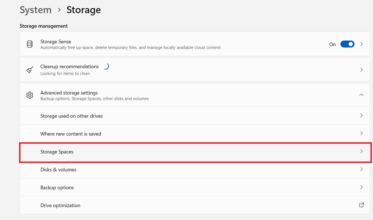
Task: Switch the On toggle for automatic cleanup
Action: [347, 44]
